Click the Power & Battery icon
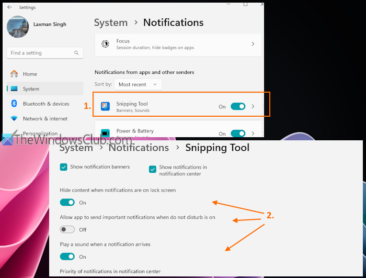366x278 pixels. click(x=105, y=133)
